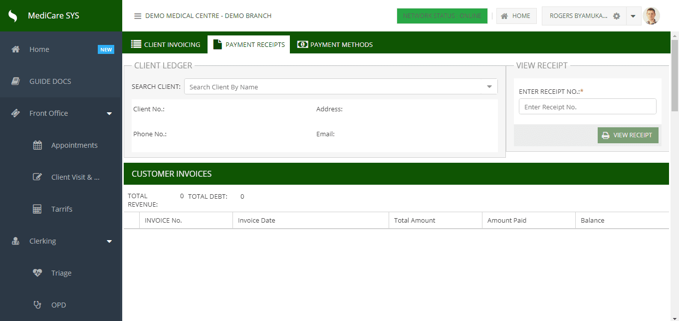The image size is (679, 321).
Task: Click the user profile avatar photo
Action: 651,16
